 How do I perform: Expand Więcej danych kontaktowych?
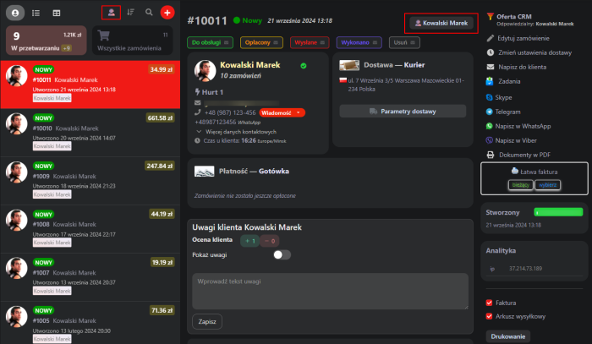pyautogui.click(x=235, y=132)
